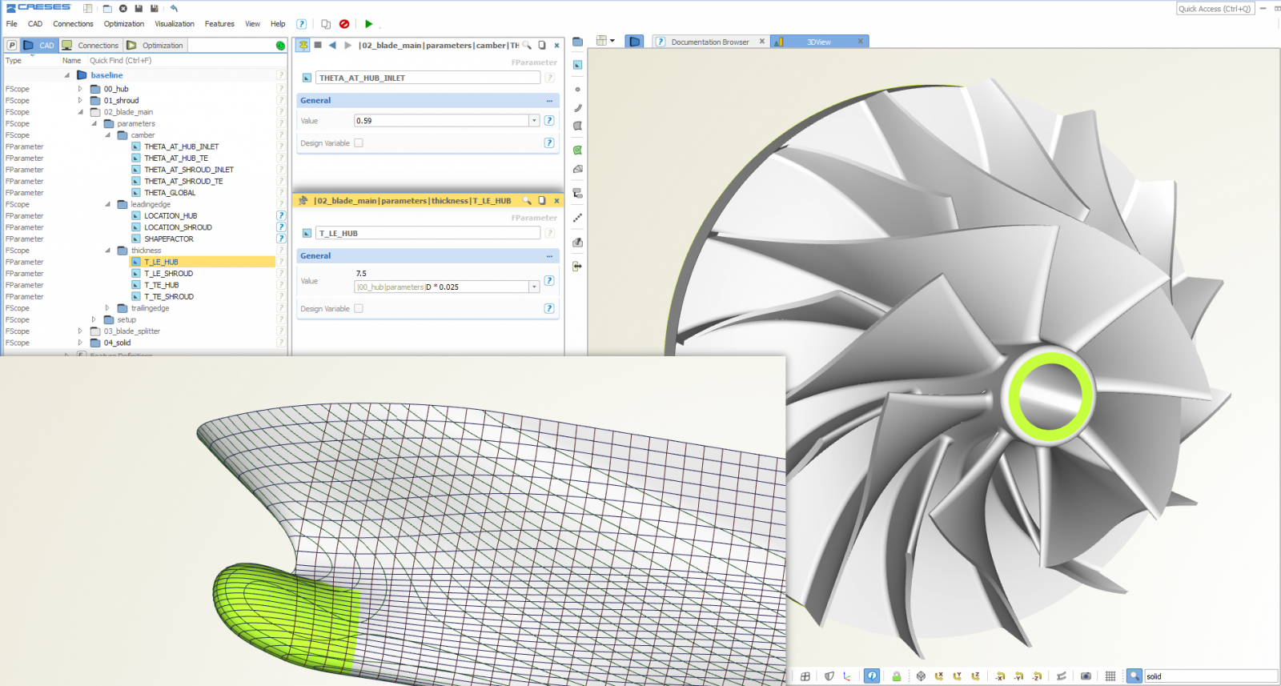Screen dimensions: 1281x686
Task: Click the negative X view icon
Action: click(1000, 676)
